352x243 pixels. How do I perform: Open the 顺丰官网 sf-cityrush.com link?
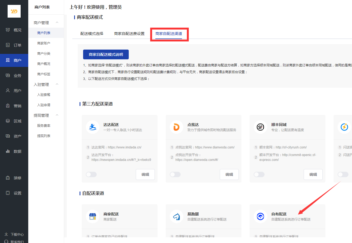283,147
